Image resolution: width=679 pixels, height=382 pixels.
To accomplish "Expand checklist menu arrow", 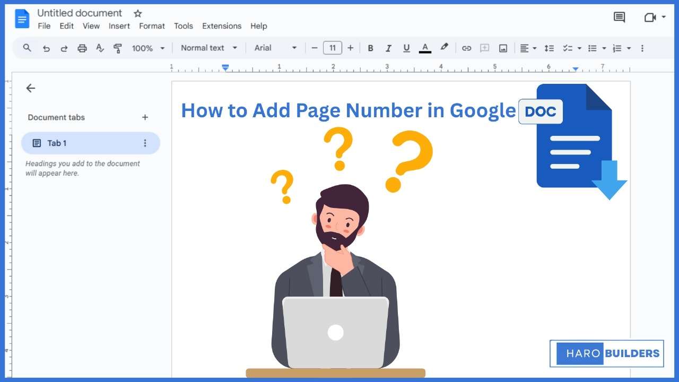I will coord(579,48).
